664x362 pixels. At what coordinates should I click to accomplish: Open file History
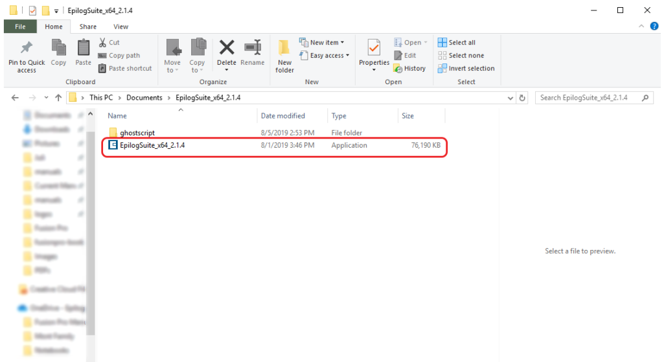409,68
